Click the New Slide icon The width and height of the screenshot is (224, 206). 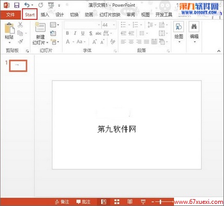40,27
